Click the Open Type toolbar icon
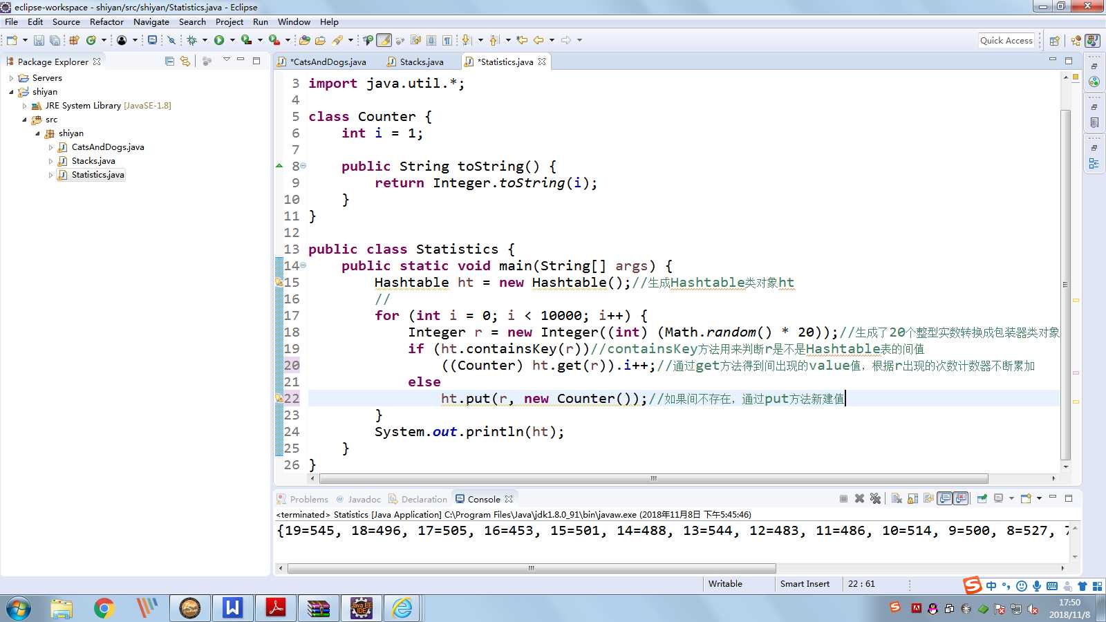Screen dimensions: 1106x622 (304, 40)
